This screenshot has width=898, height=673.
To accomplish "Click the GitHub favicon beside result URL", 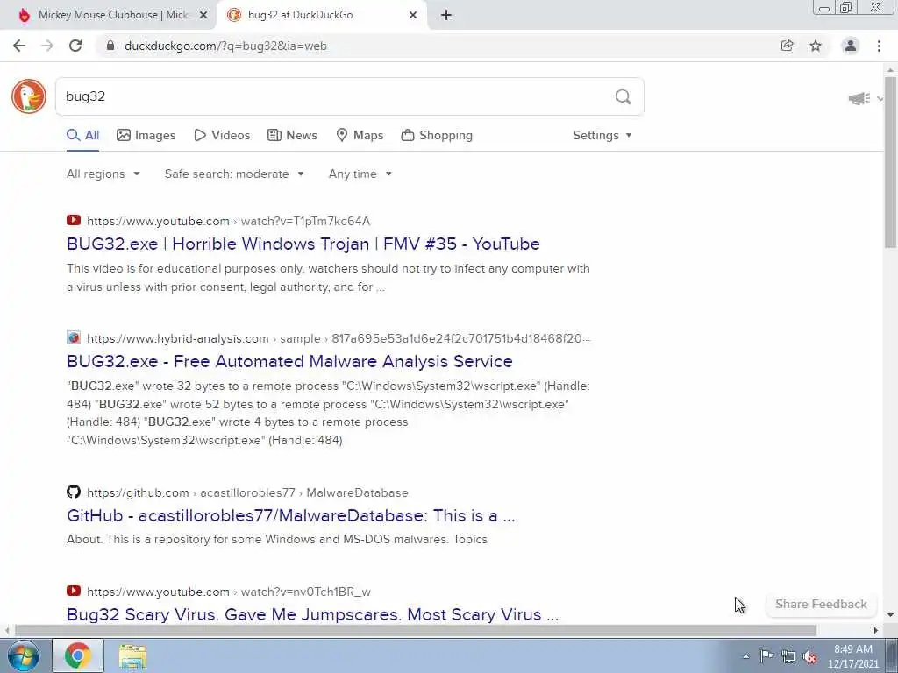I will (74, 492).
